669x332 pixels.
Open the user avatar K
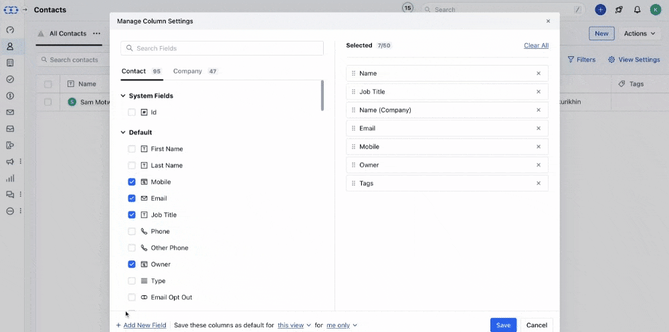tap(656, 10)
